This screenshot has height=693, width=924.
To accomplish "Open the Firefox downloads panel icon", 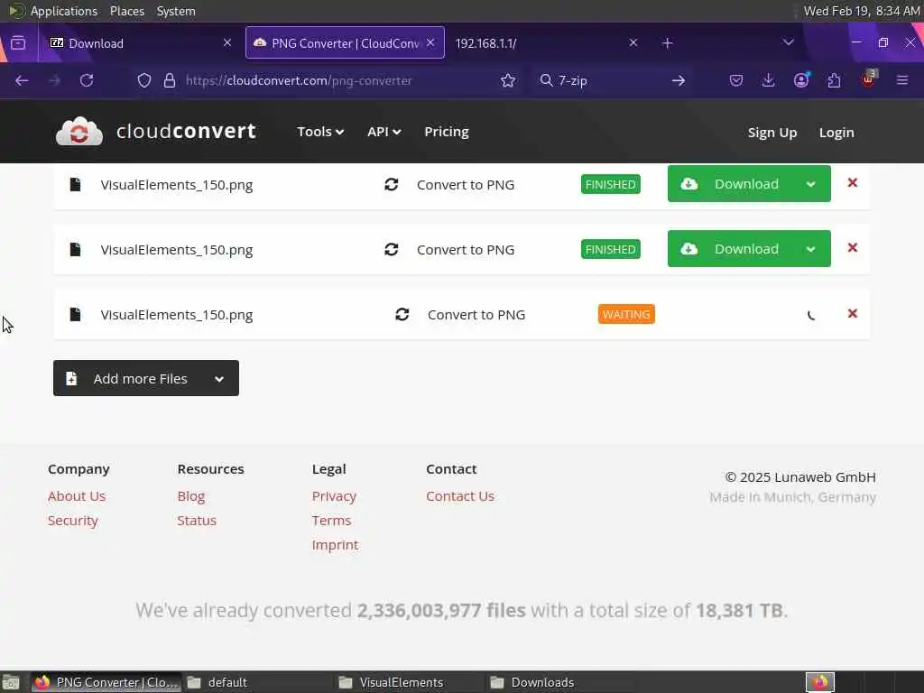I will (x=769, y=80).
